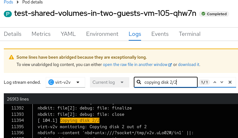Click the Completed status badge
238x138 pixels.
tap(214, 14)
